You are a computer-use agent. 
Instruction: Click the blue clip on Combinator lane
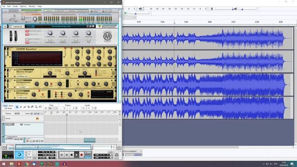click(90, 140)
